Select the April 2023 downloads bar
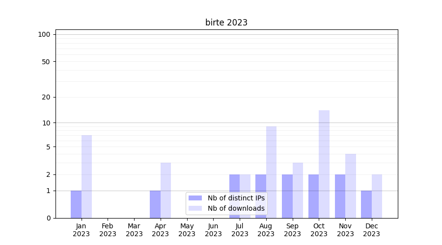Screen dimensions: 442x245 click(x=166, y=190)
